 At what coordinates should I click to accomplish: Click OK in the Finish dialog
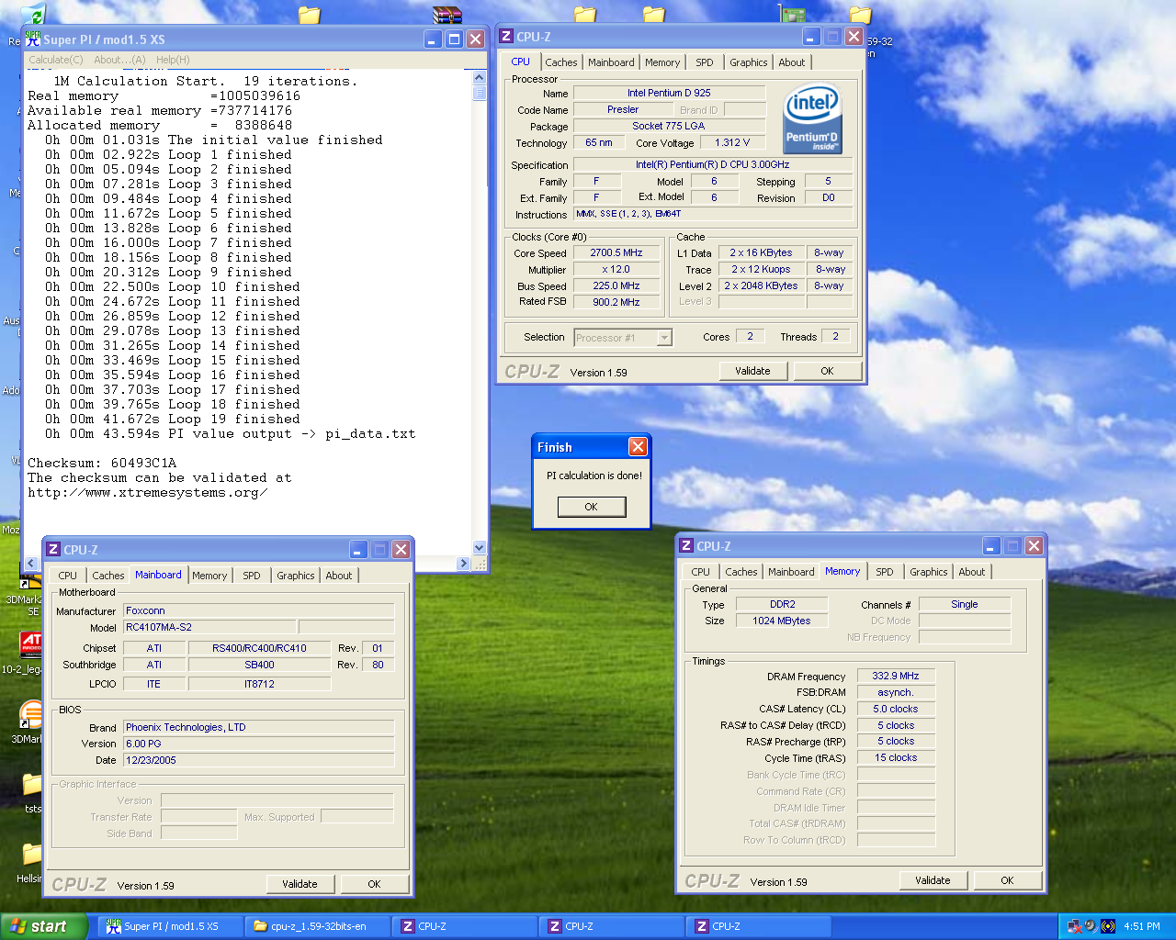pos(592,507)
